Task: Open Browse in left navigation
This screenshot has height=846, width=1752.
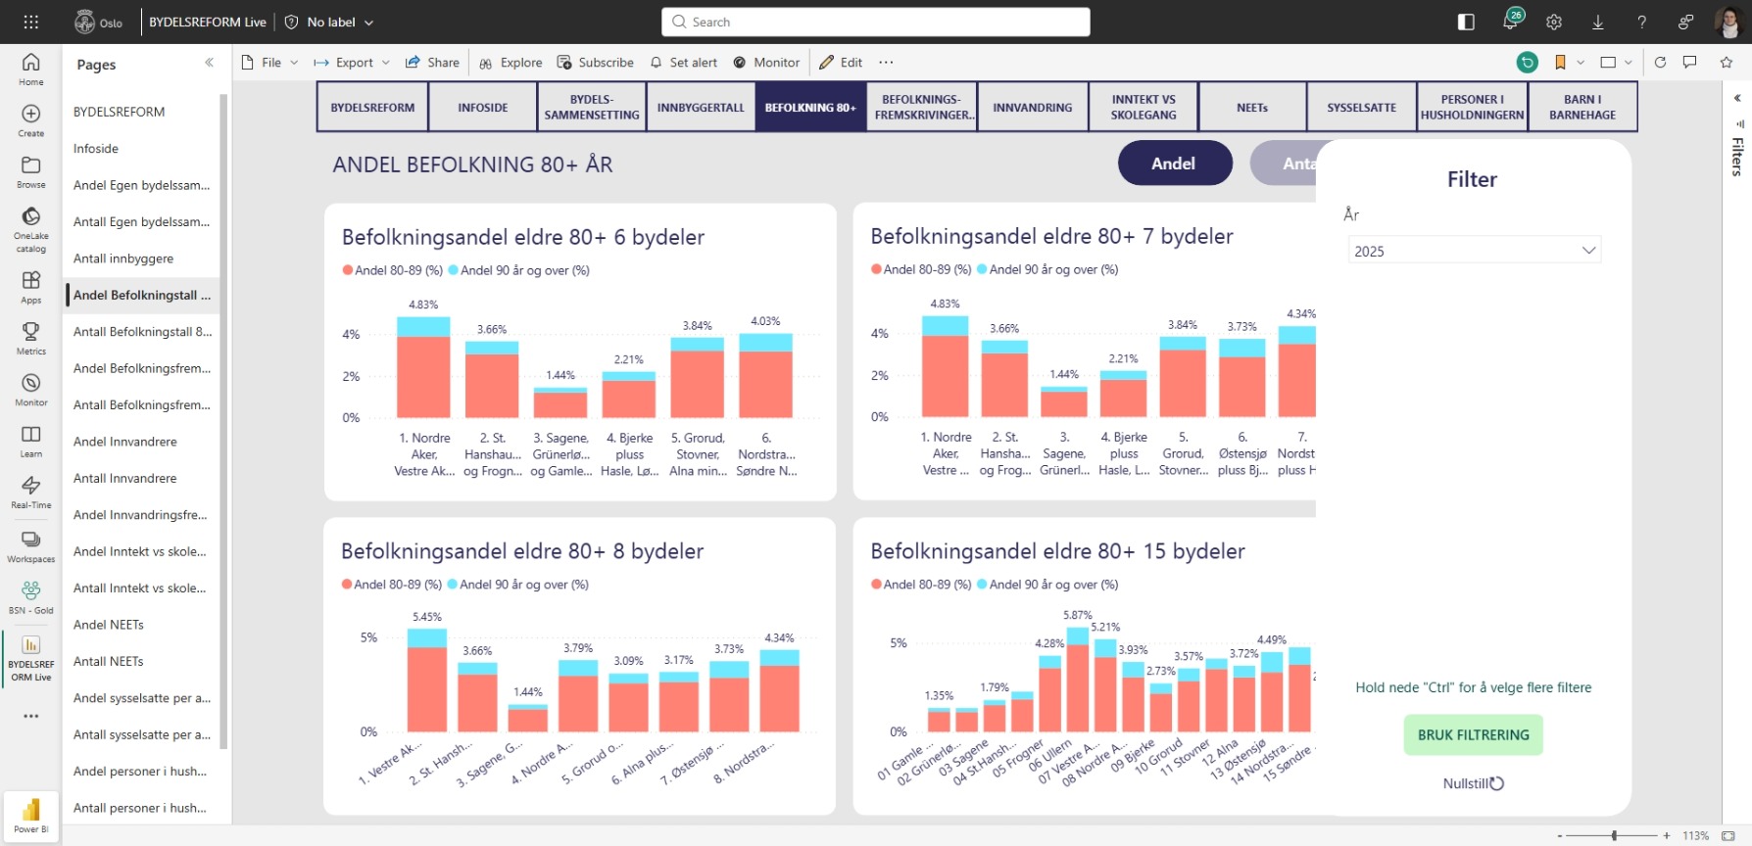Action: (31, 172)
